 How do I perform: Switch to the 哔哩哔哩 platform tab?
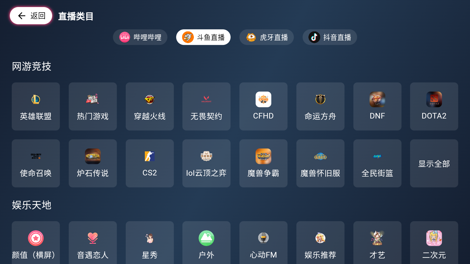(140, 37)
